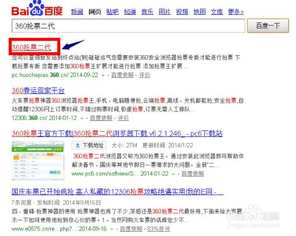Click the 大小: 27M text
The image size is (296, 236).
point(124,145)
